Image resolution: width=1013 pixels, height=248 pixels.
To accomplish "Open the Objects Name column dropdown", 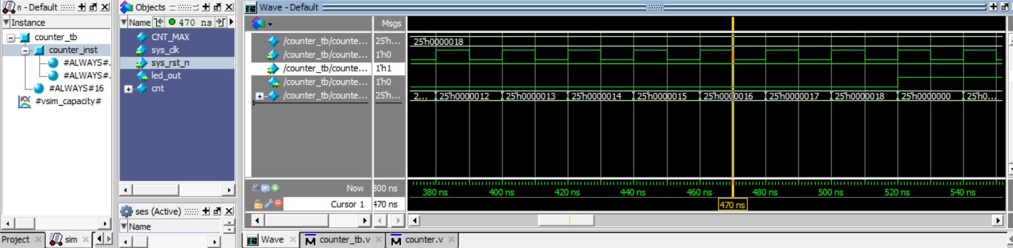I will pyautogui.click(x=124, y=22).
